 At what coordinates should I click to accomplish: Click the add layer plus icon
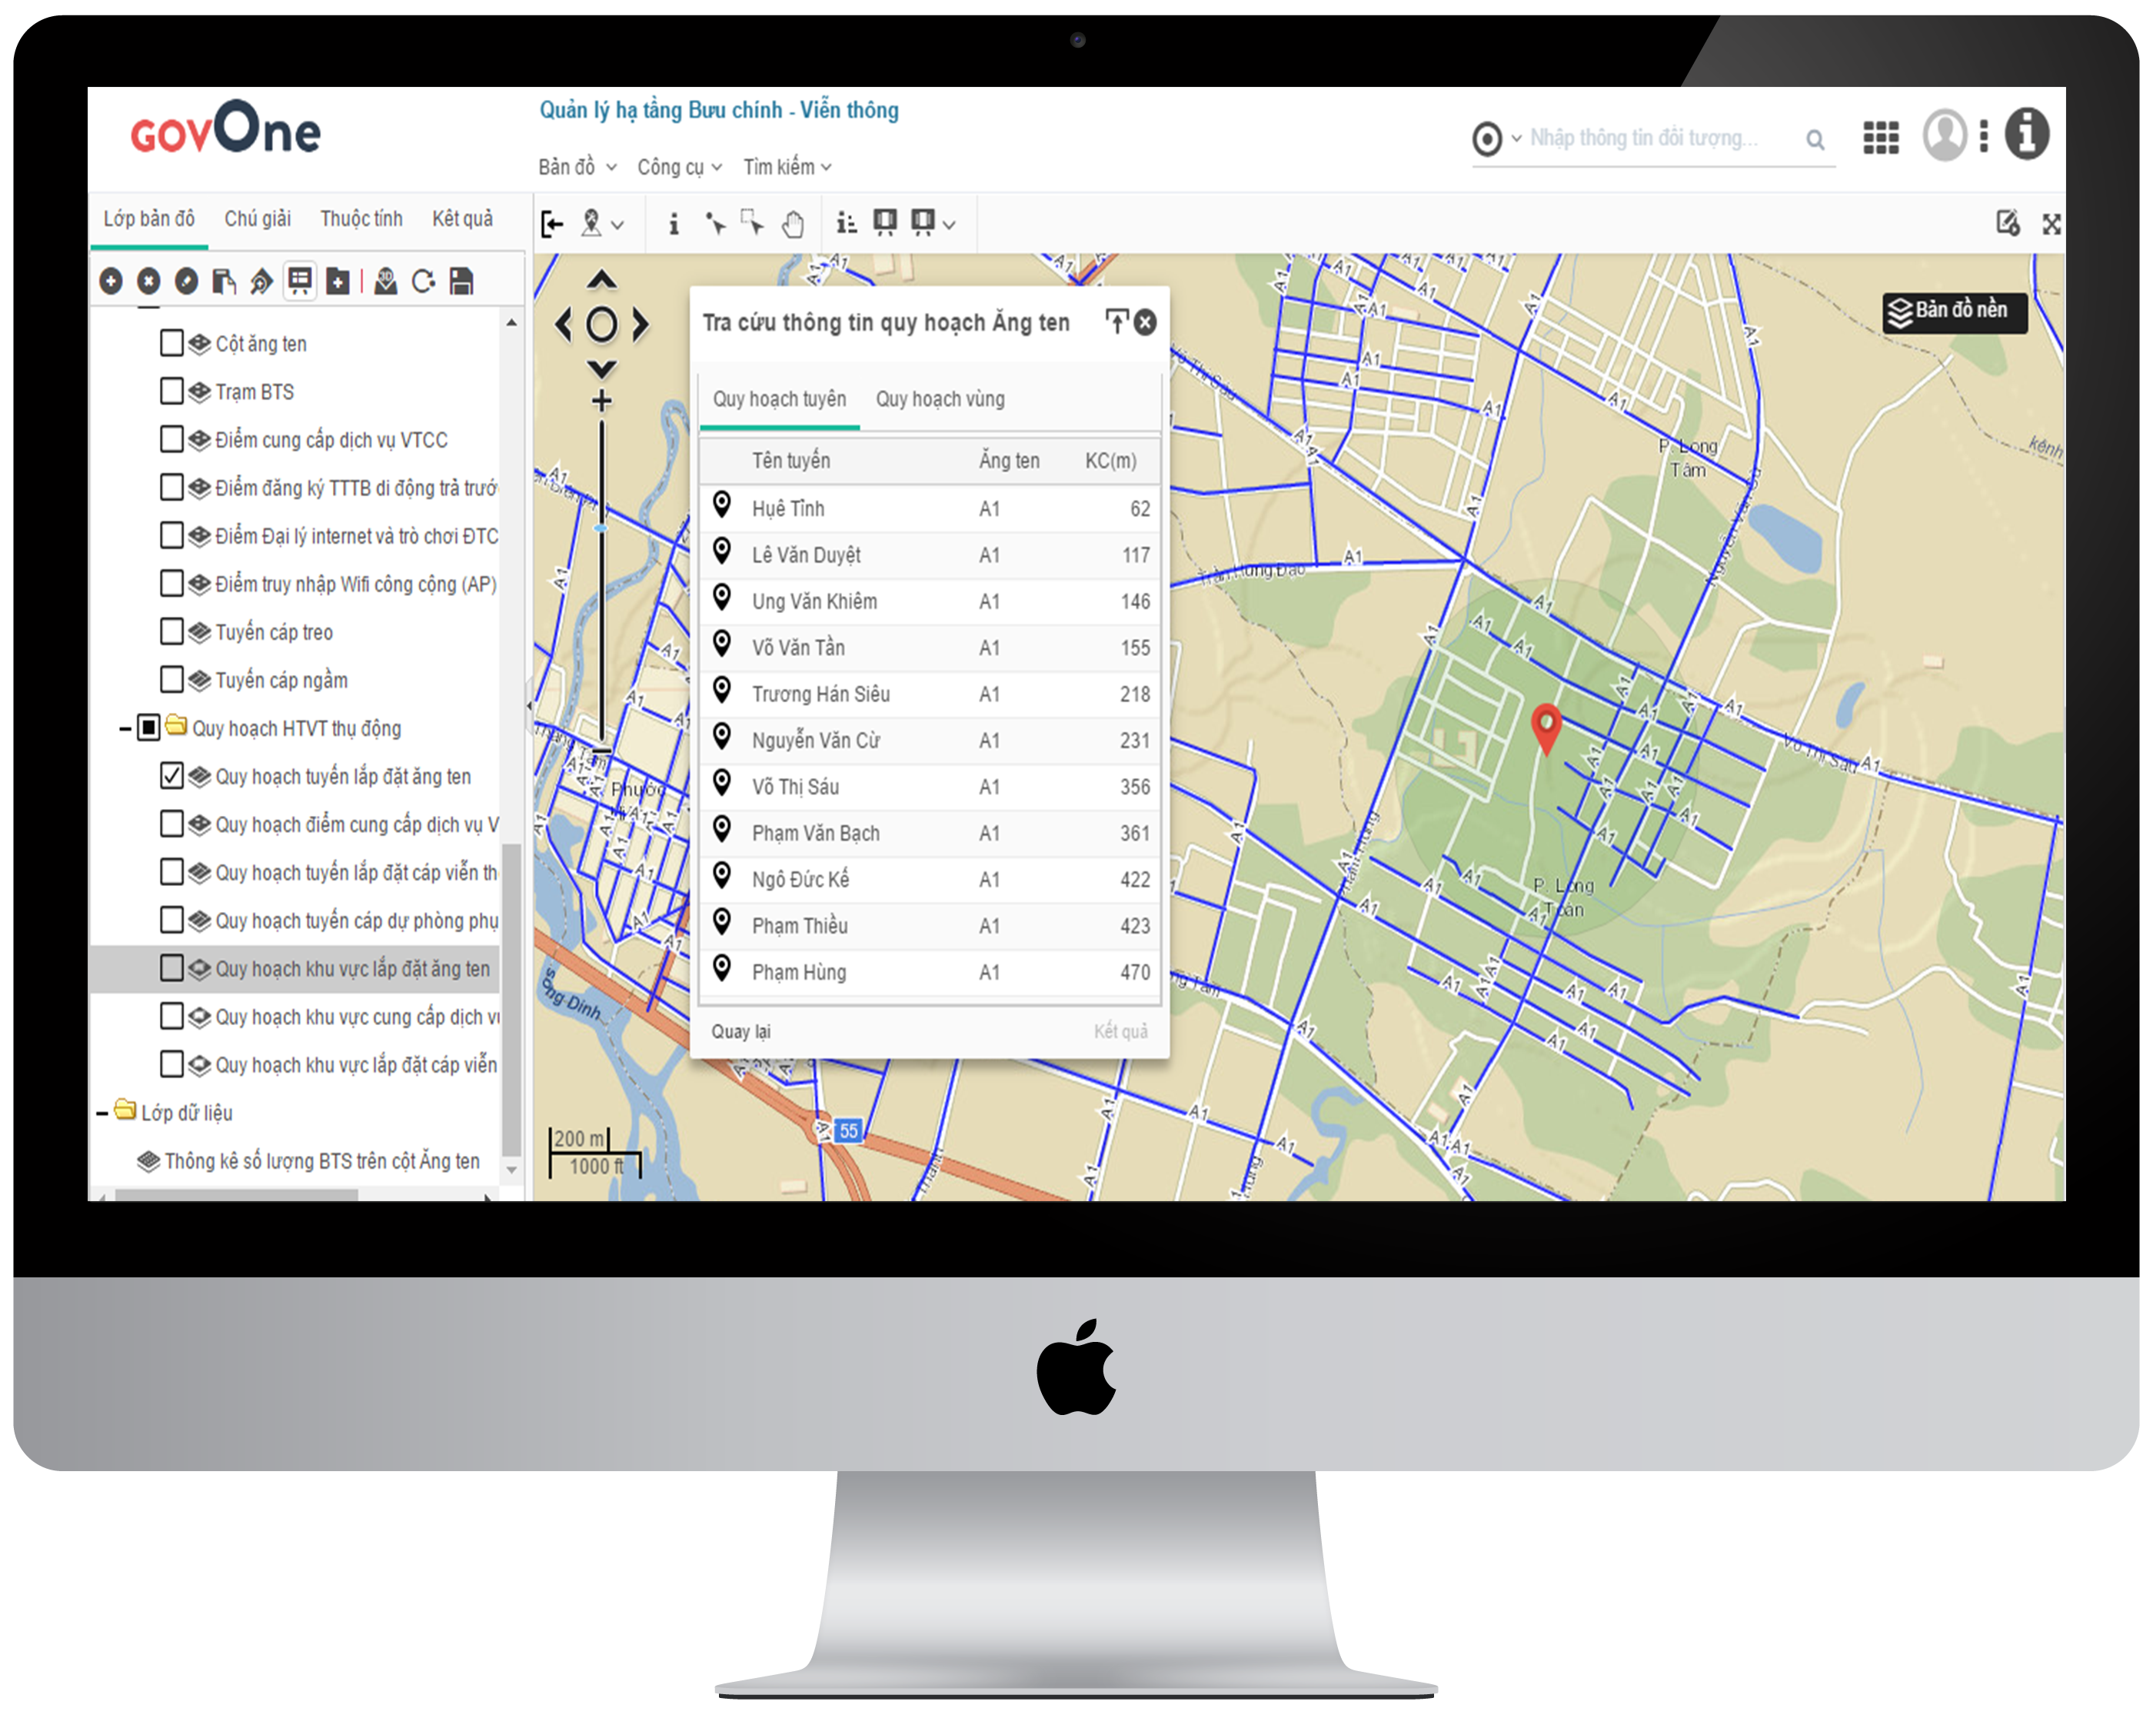point(111,281)
